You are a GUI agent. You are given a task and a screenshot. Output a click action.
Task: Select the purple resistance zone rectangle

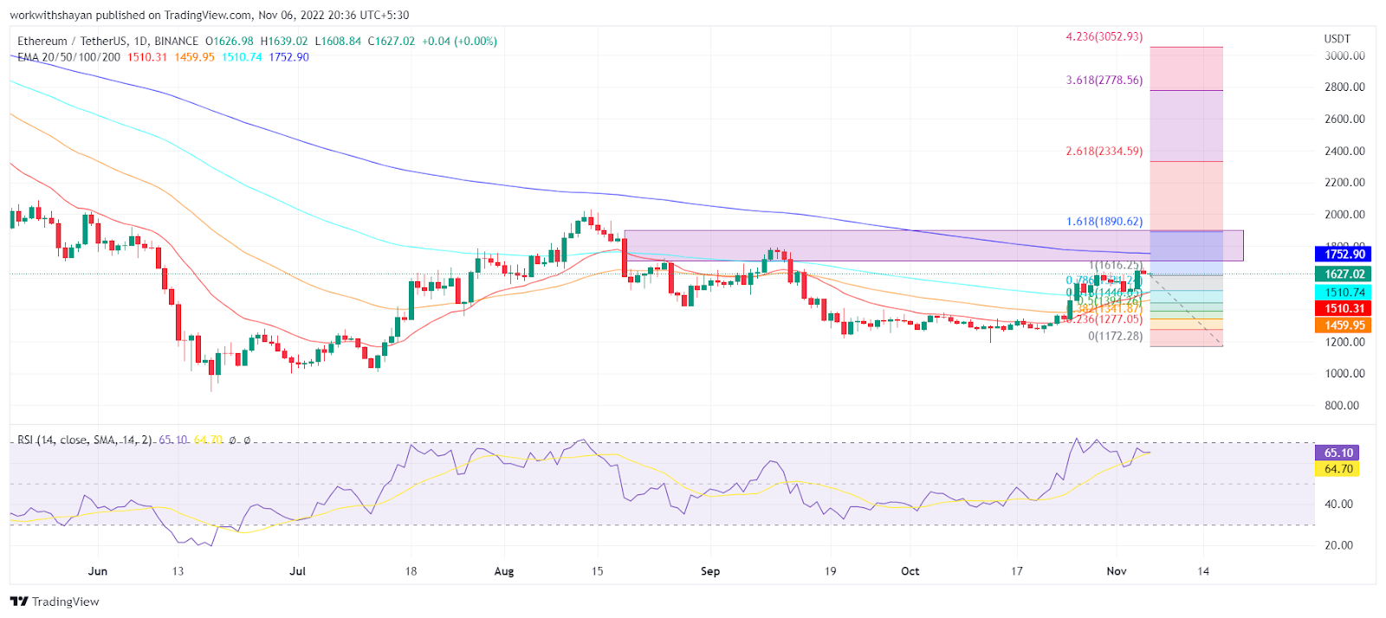(x=866, y=245)
